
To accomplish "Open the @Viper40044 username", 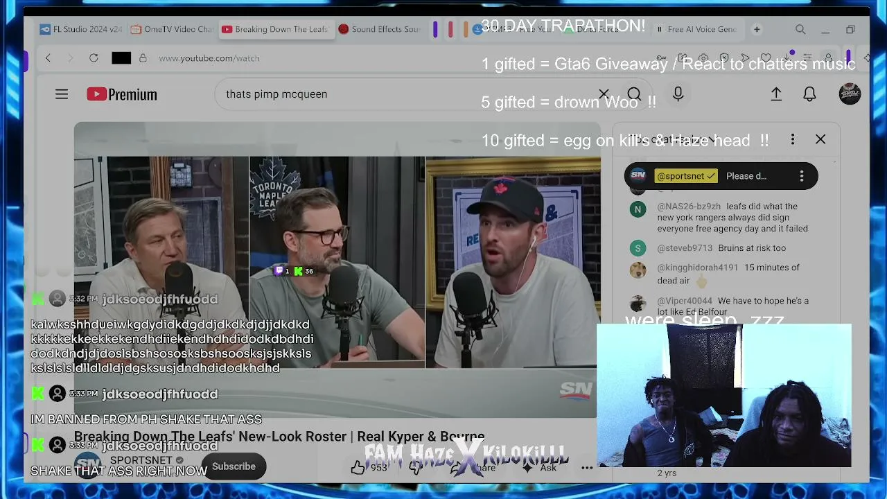I will click(x=685, y=301).
